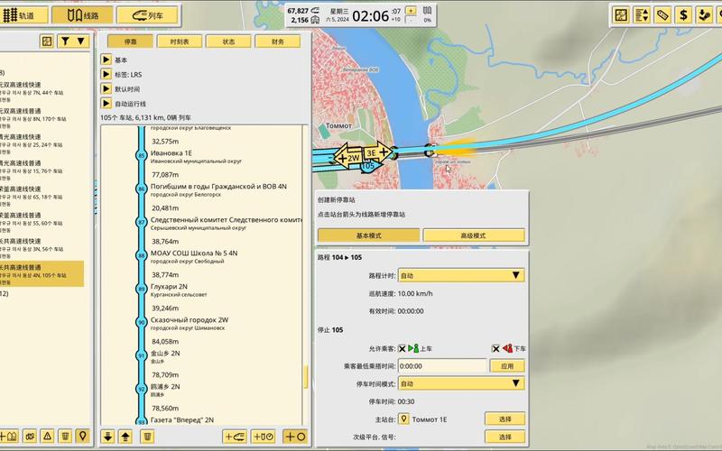Select stop Погибшим в годы Гражданской и ВОВ 4N
This screenshot has width=722, height=451.
pos(218,187)
